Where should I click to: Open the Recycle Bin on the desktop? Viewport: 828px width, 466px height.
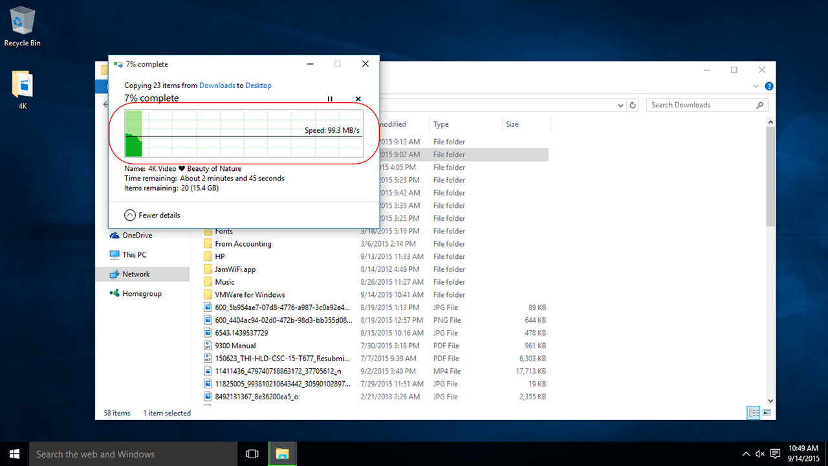tap(22, 26)
